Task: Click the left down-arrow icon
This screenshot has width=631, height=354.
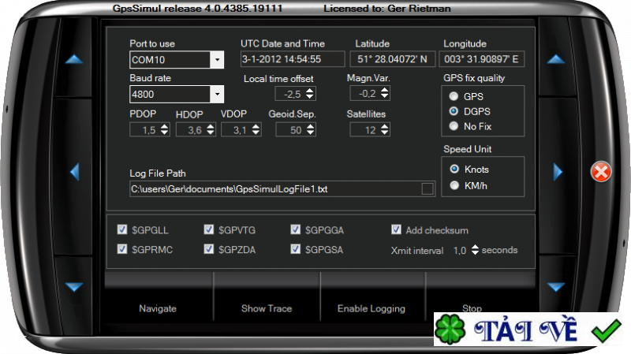Action: pyautogui.click(x=74, y=287)
